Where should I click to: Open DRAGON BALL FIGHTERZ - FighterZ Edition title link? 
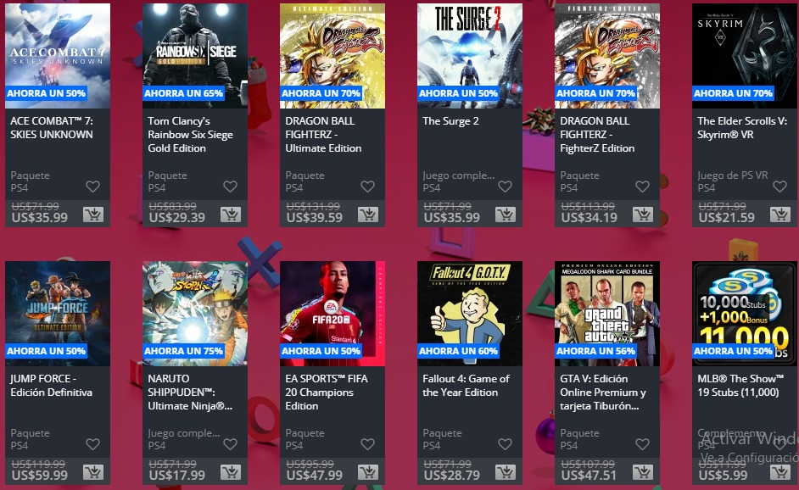597,135
